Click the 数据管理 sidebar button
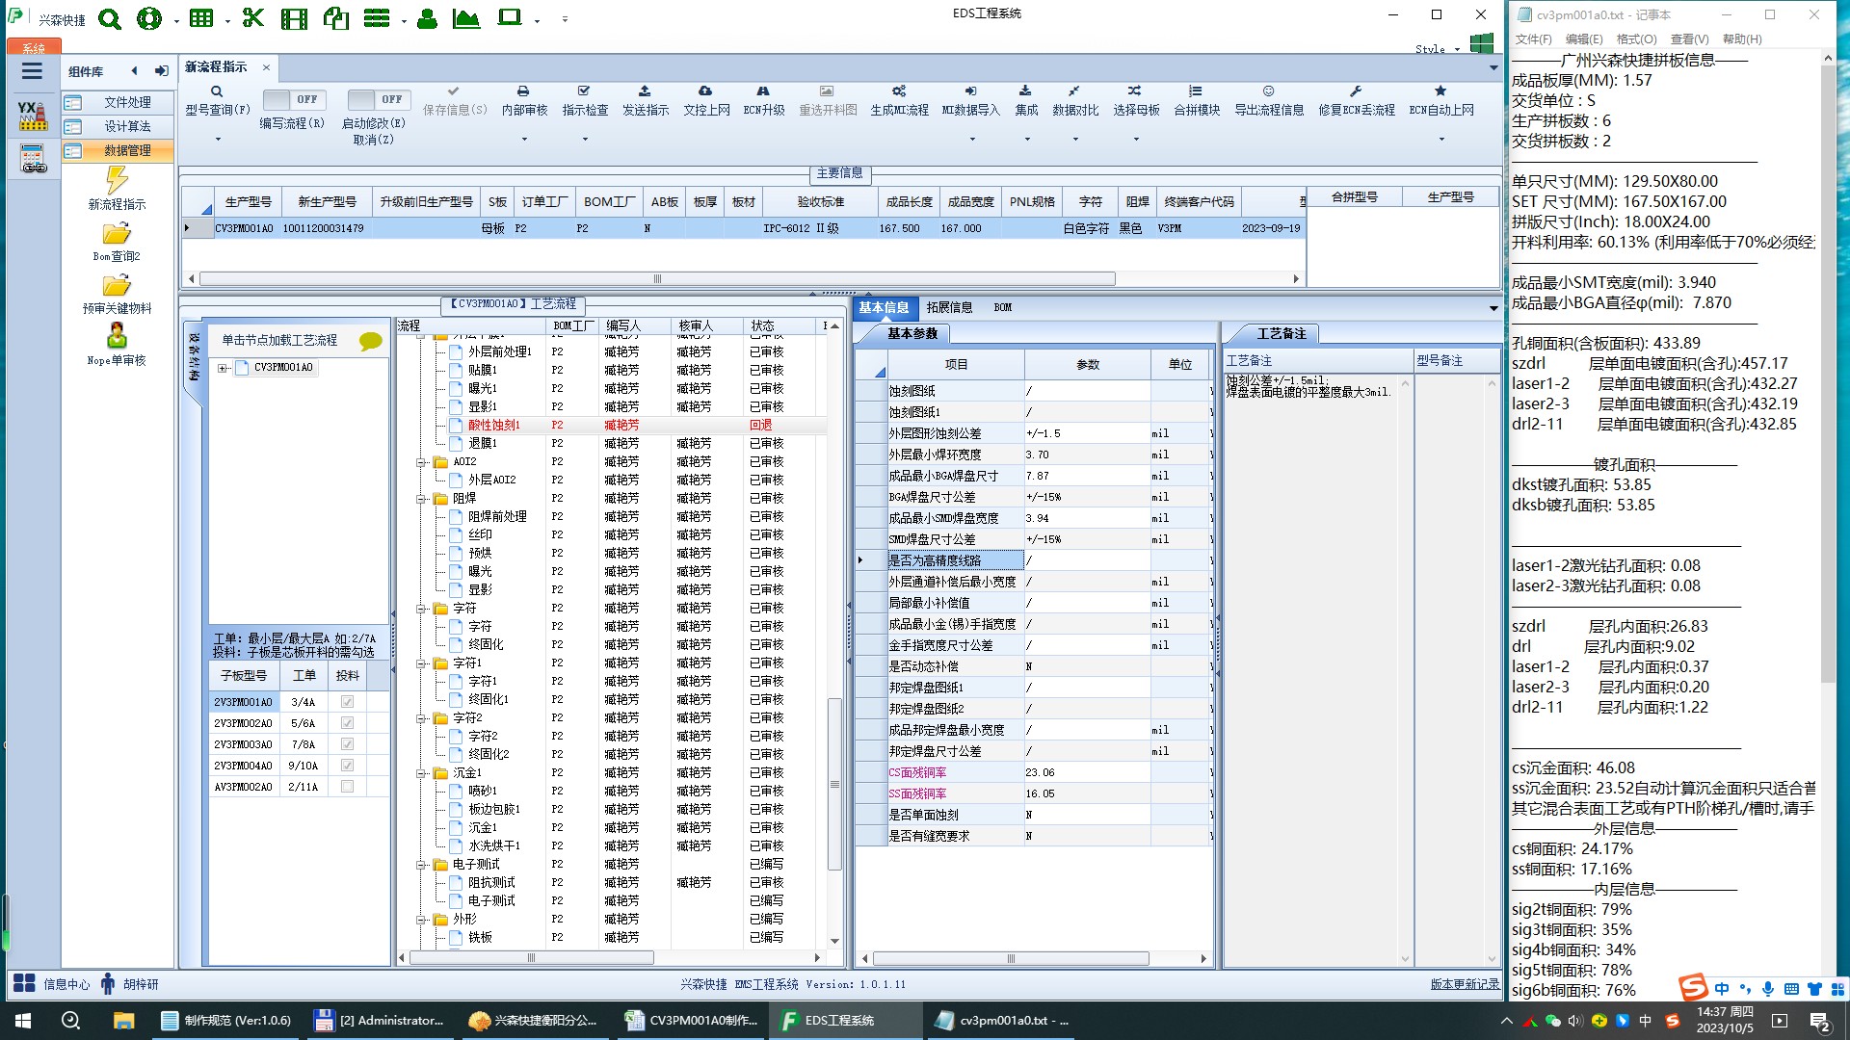This screenshot has height=1040, width=1850. tap(118, 150)
